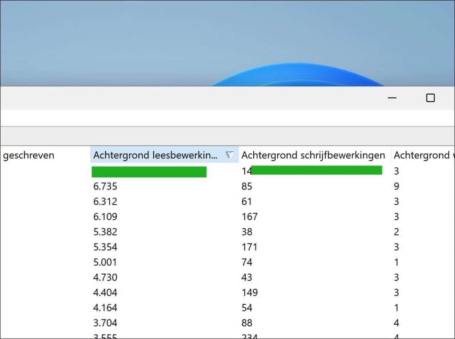The height and width of the screenshot is (339, 455).
Task: Click write value 61
Action: click(x=247, y=201)
